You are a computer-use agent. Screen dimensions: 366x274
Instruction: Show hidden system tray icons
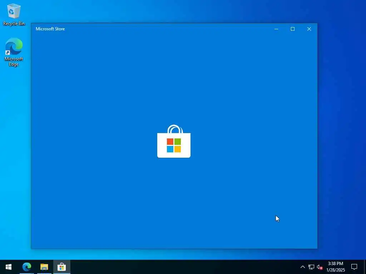click(302, 267)
